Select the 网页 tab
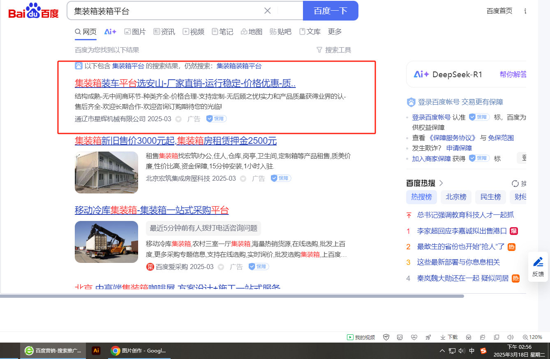The width and height of the screenshot is (550, 359). pos(86,32)
